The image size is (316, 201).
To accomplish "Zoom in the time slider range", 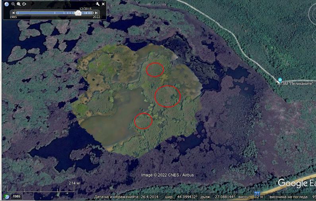I will point(19,4).
